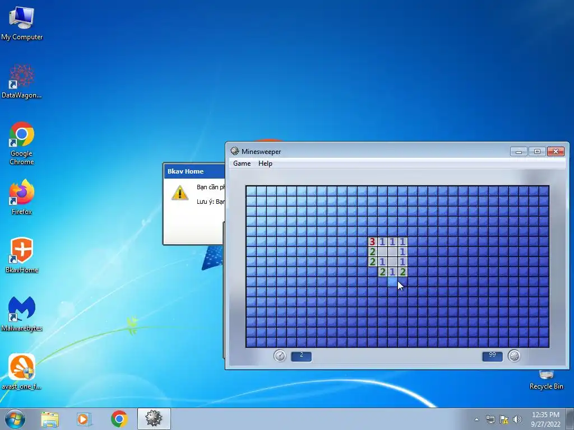The height and width of the screenshot is (430, 574).
Task: Click the volume speaker tray icon
Action: (x=517, y=419)
